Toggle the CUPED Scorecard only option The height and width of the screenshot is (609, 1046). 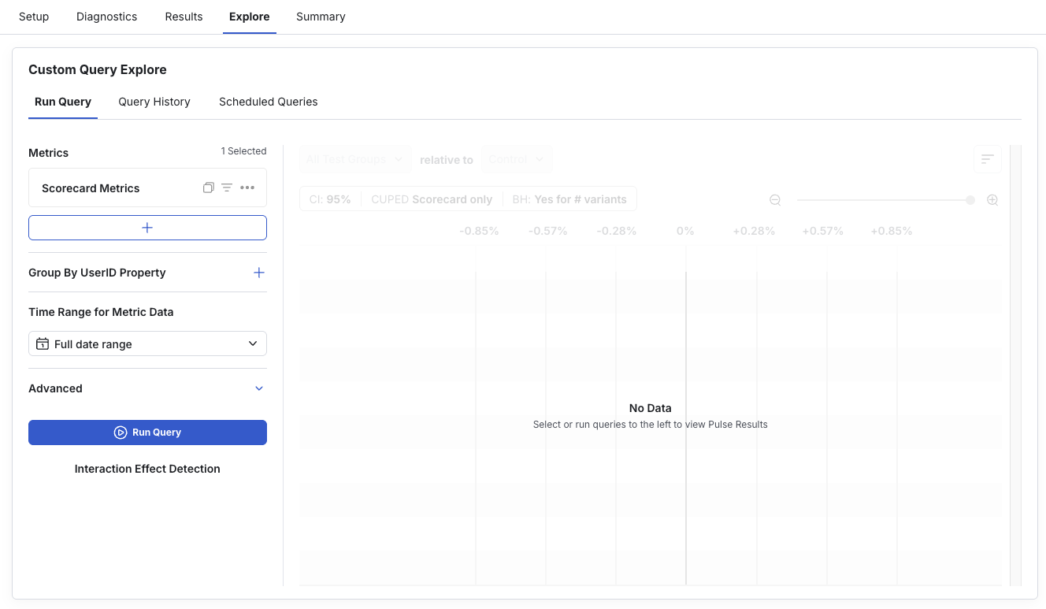432,199
